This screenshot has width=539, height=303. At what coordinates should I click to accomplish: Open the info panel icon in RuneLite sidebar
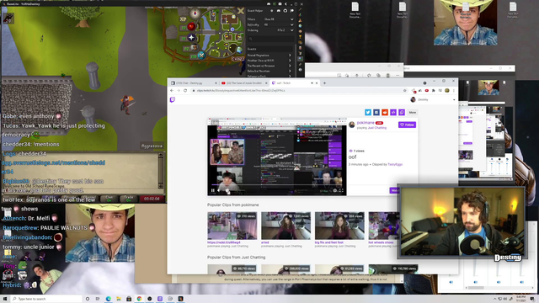pyautogui.click(x=300, y=70)
